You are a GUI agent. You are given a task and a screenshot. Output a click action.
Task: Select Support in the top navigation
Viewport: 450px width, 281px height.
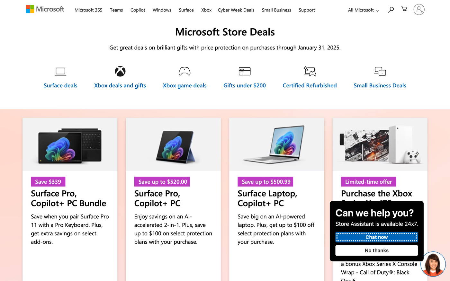(306, 10)
